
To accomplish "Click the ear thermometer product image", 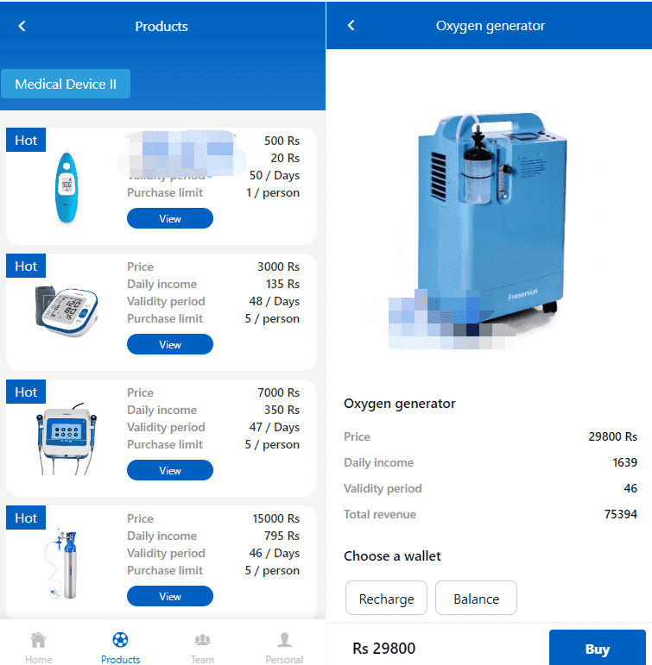I will (x=66, y=187).
